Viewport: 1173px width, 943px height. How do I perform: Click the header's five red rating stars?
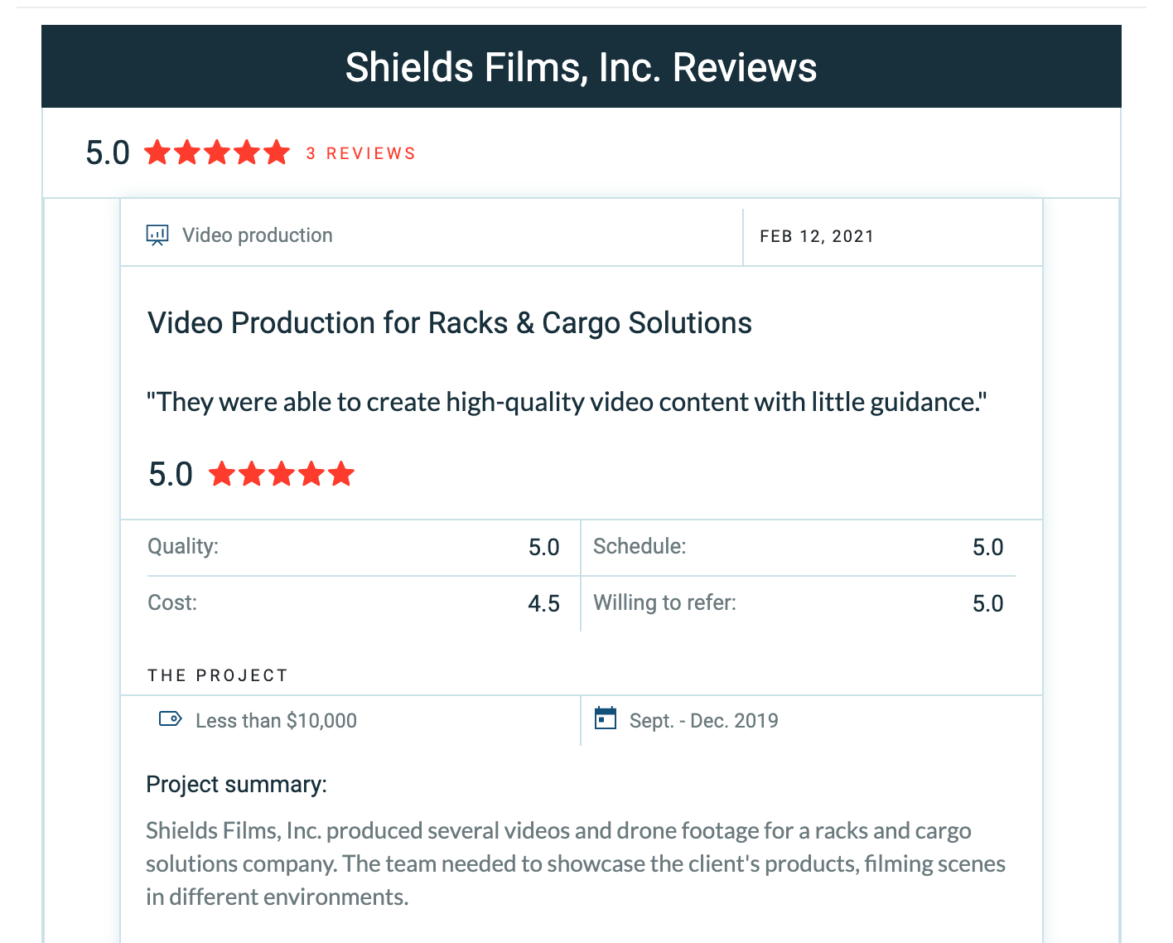[x=217, y=153]
